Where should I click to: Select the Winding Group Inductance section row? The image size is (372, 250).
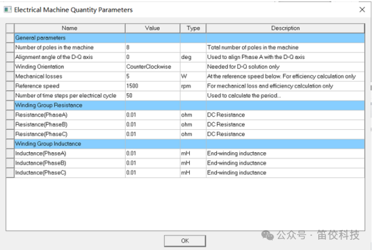[189, 144]
